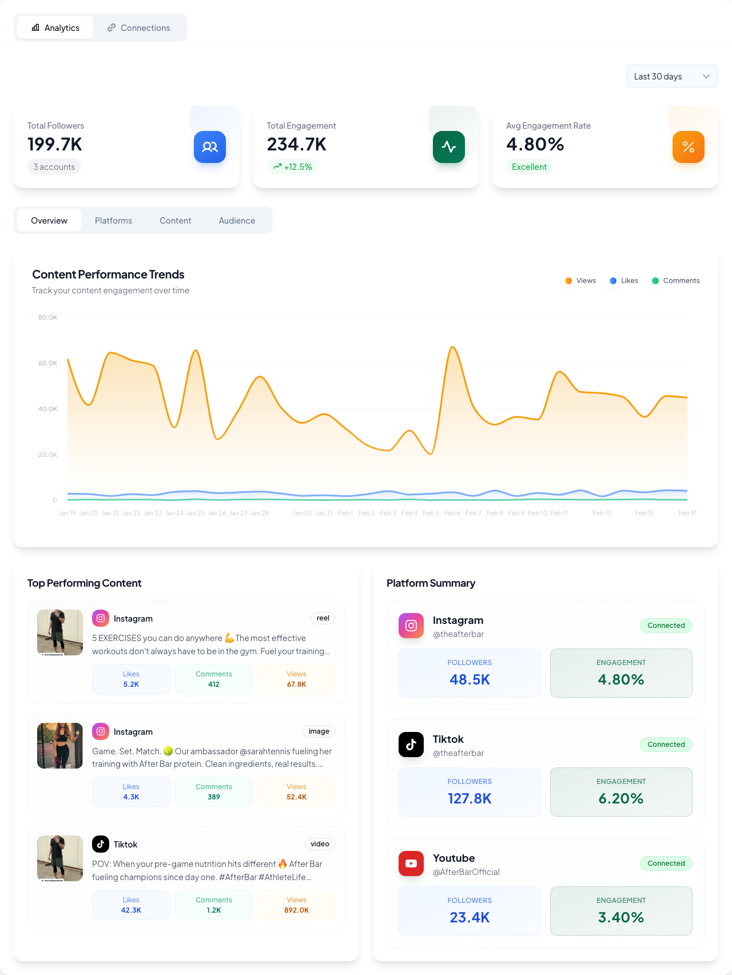Click the video tag on Tiktok post
Image resolution: width=732 pixels, height=975 pixels.
[320, 844]
